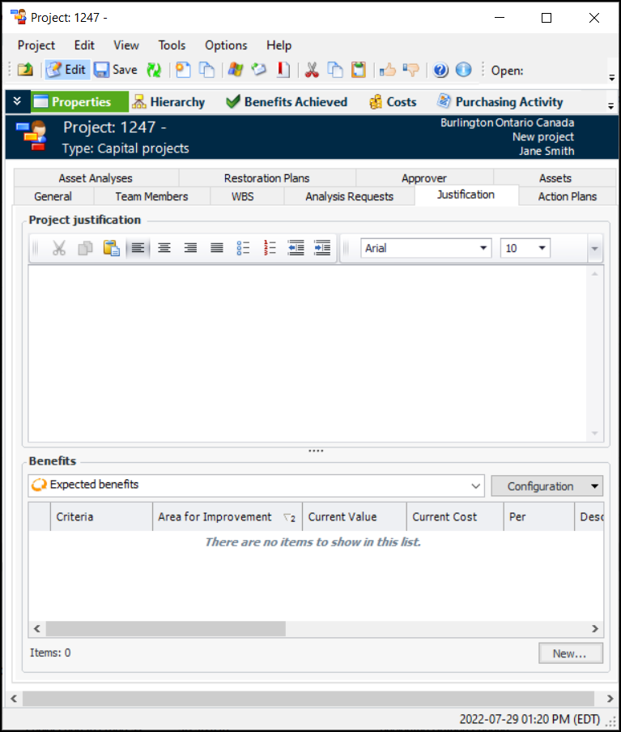Click the tag label icon in the toolbar
The width and height of the screenshot is (621, 732).
(x=259, y=70)
